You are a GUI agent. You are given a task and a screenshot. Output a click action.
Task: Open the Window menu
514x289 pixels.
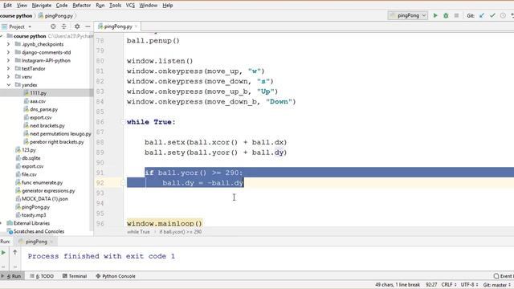(x=148, y=6)
